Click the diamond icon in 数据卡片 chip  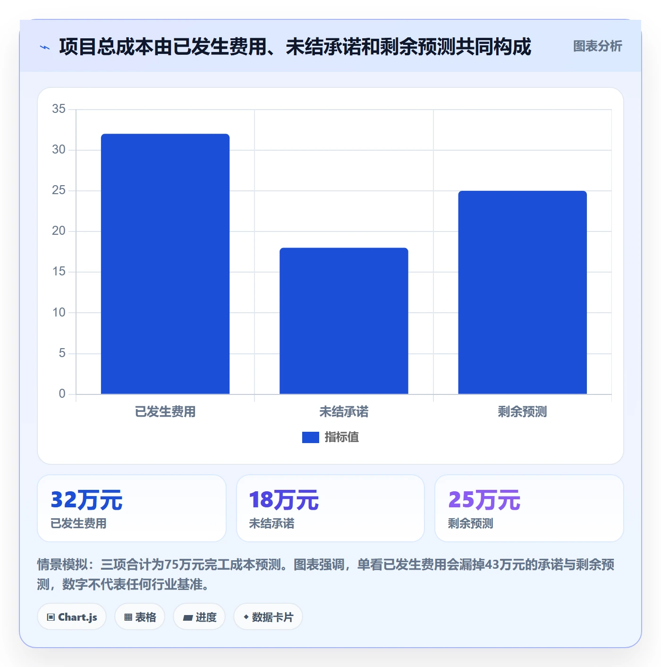coord(246,617)
